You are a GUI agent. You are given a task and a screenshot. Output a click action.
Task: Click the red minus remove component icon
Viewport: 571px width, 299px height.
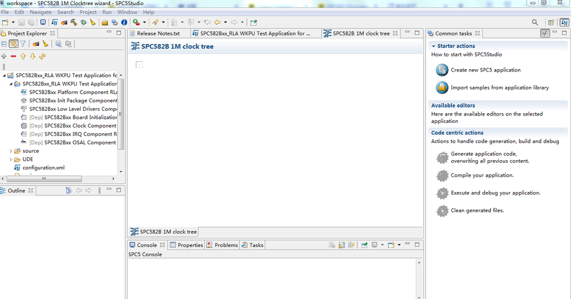tap(14, 57)
